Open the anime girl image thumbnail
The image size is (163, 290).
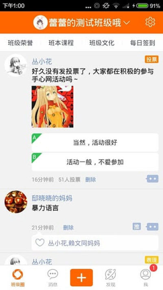tap(53, 107)
